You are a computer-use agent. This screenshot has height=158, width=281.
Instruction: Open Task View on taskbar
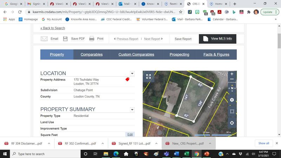95,154
